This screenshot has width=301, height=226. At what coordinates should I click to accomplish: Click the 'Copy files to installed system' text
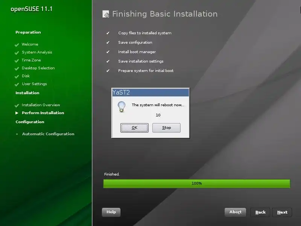145,33
